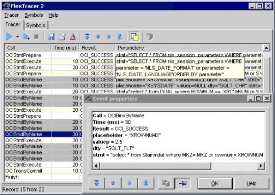Go to previous record in main toolbar

click(98, 37)
